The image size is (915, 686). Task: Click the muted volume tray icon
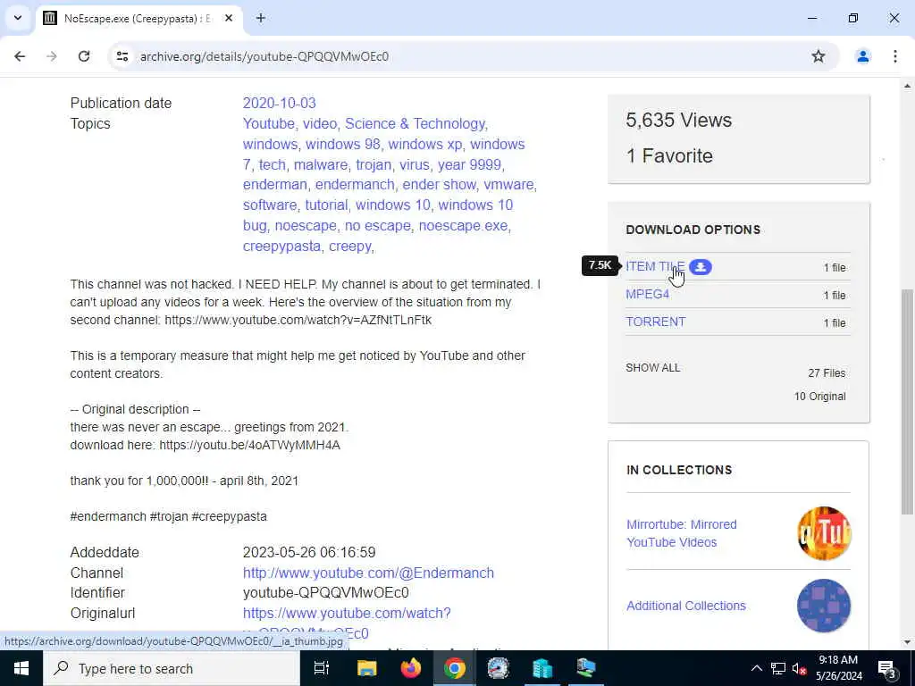(799, 668)
